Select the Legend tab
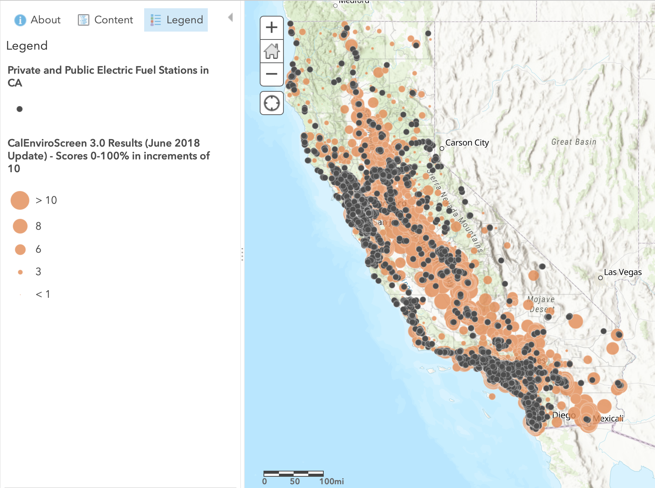The width and height of the screenshot is (655, 488). (176, 20)
